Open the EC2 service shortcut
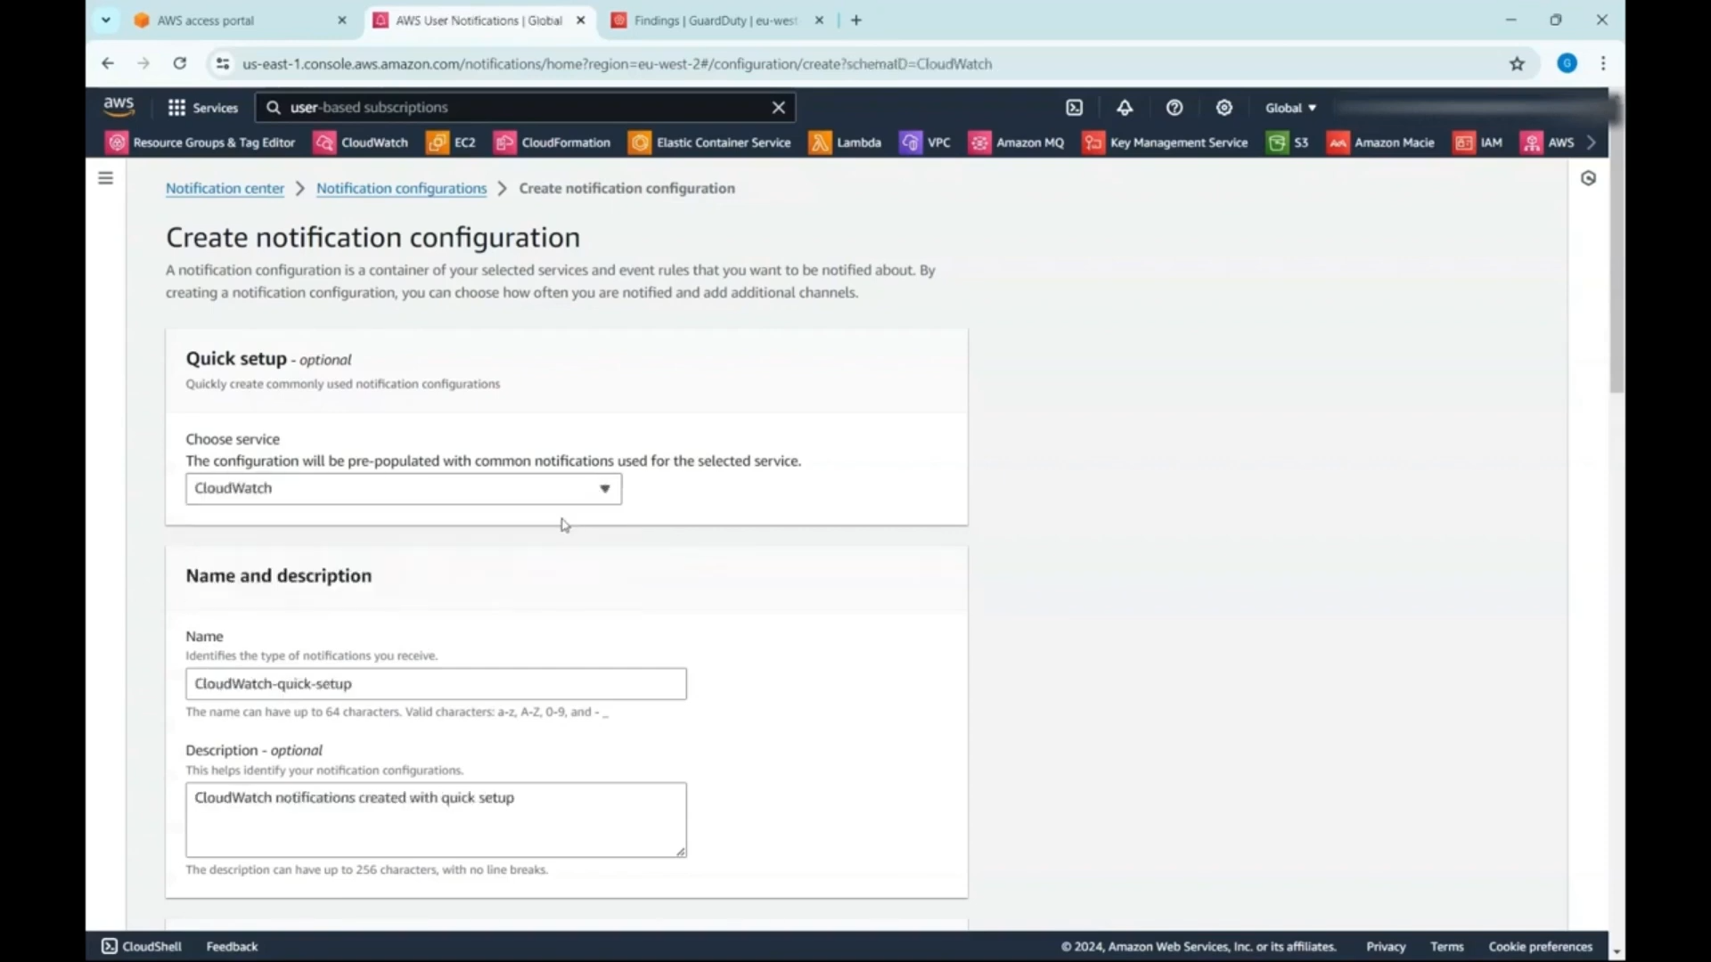This screenshot has width=1711, height=962. [x=463, y=143]
